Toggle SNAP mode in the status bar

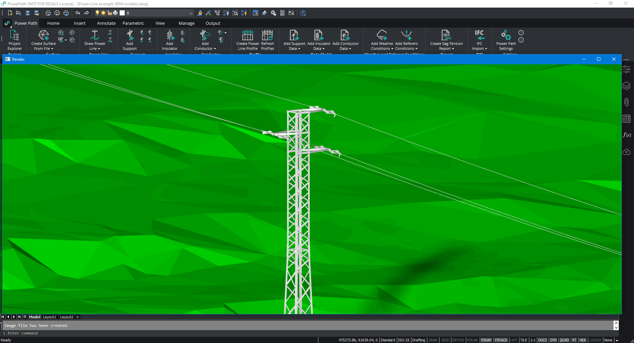point(433,340)
